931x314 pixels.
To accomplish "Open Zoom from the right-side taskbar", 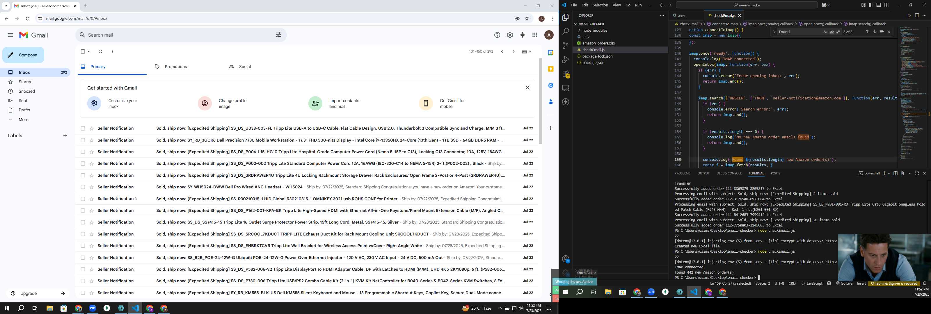I will (651, 292).
